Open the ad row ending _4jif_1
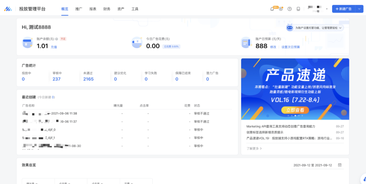Viewport: 366px width, 184px height. tap(38, 138)
